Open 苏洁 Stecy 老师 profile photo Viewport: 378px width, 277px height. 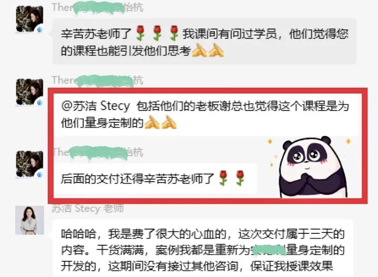click(x=30, y=220)
